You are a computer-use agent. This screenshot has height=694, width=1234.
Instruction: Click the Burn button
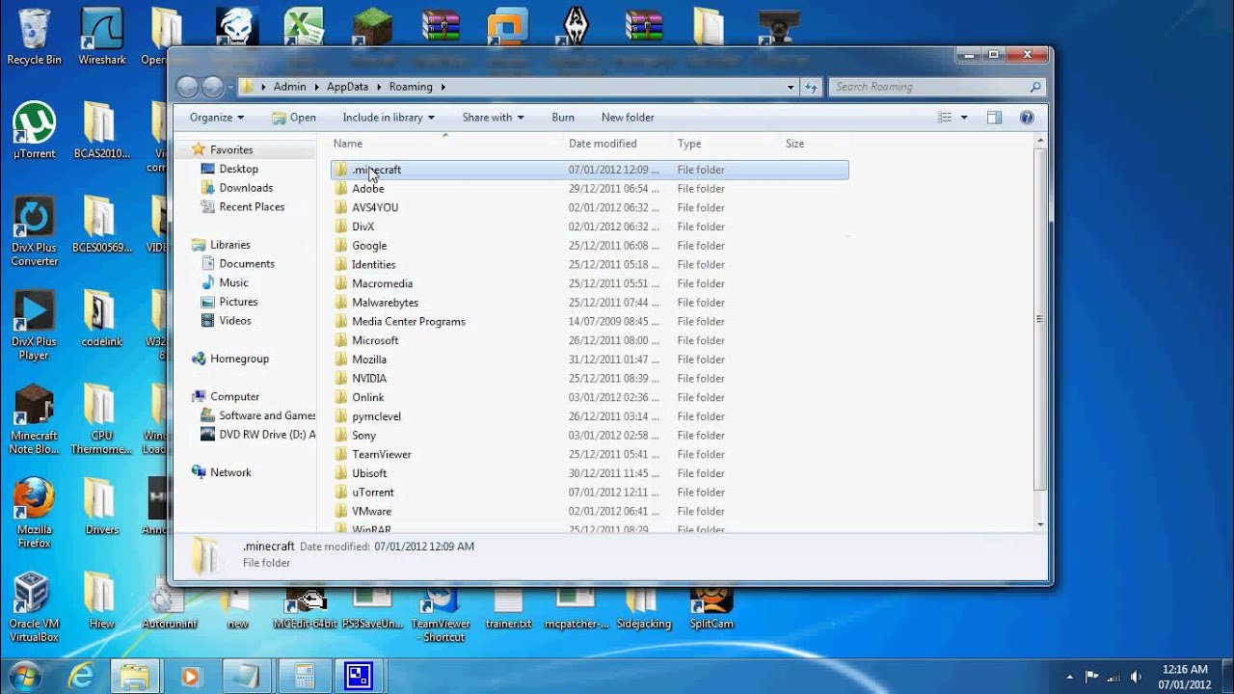click(x=563, y=118)
